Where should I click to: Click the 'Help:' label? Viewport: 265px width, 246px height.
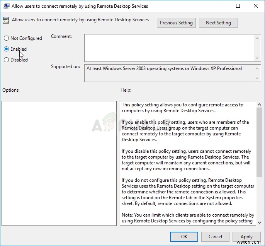point(126,90)
